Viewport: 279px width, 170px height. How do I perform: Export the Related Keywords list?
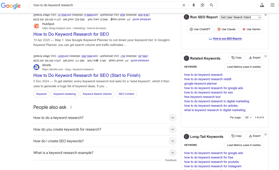[255, 58]
